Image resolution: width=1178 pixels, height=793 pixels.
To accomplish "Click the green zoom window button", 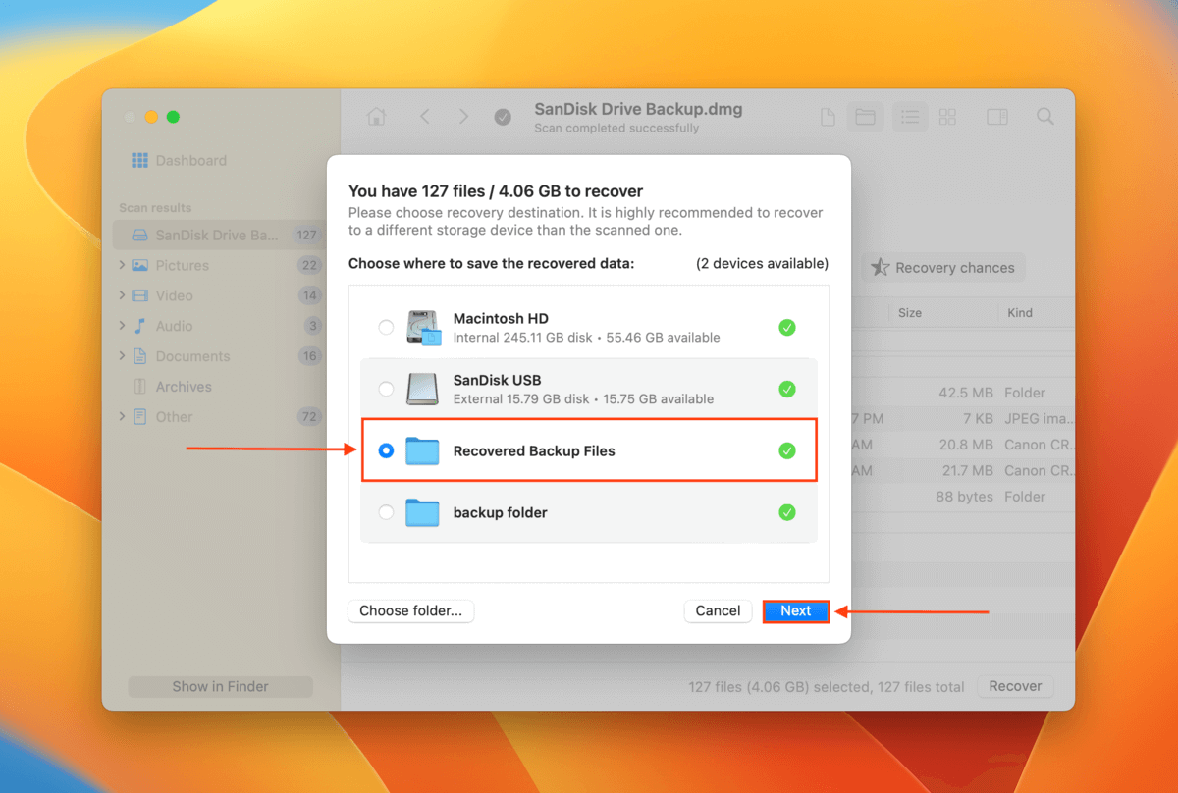I will tap(173, 117).
